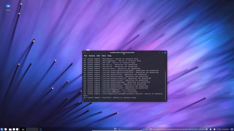234x131 pixels.
Task: Close the terminal with the blue circle button
Action: point(165,52)
